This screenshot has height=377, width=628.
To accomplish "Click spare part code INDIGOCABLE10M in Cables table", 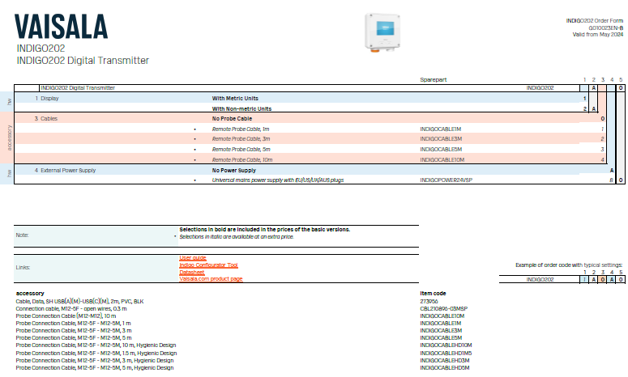I will [x=442, y=159].
